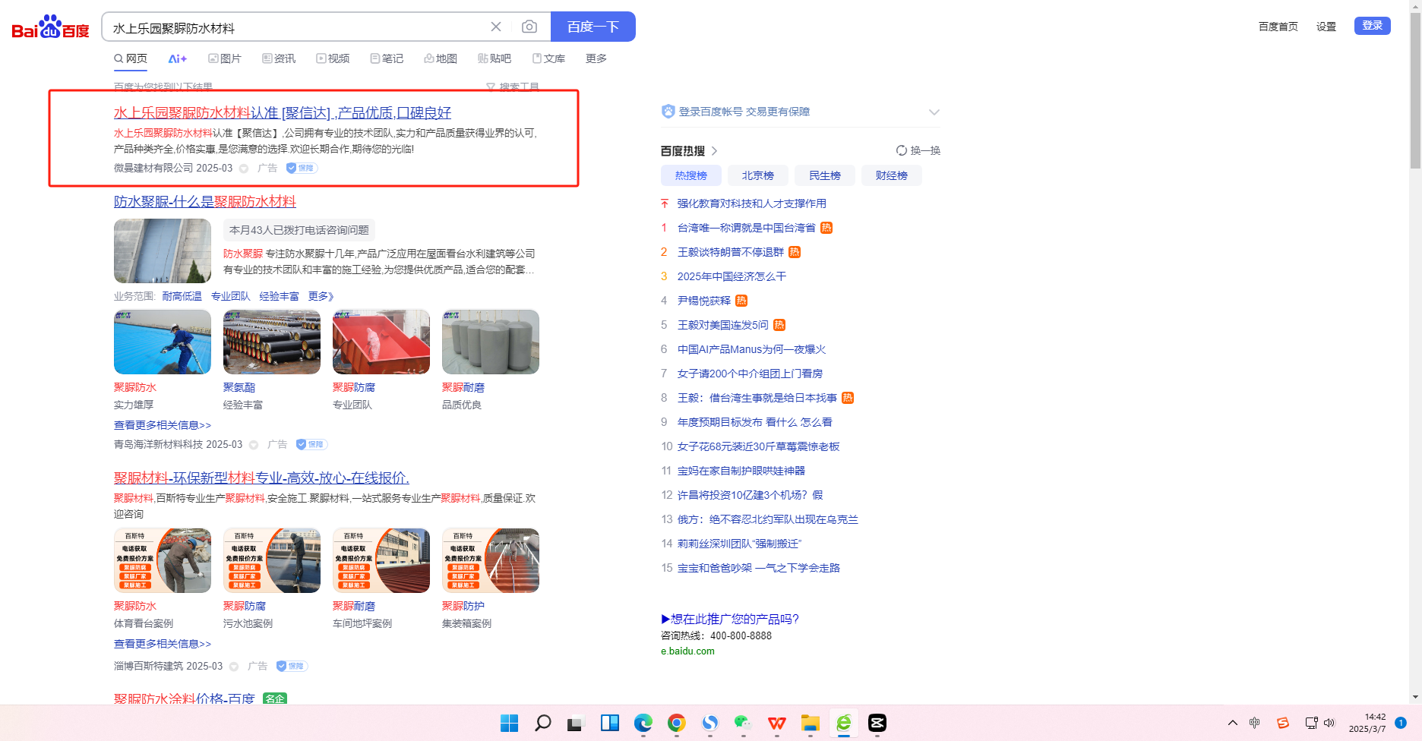Open Sogou browser on the taskbar
Viewport: 1422px width, 741px height.
[x=710, y=723]
